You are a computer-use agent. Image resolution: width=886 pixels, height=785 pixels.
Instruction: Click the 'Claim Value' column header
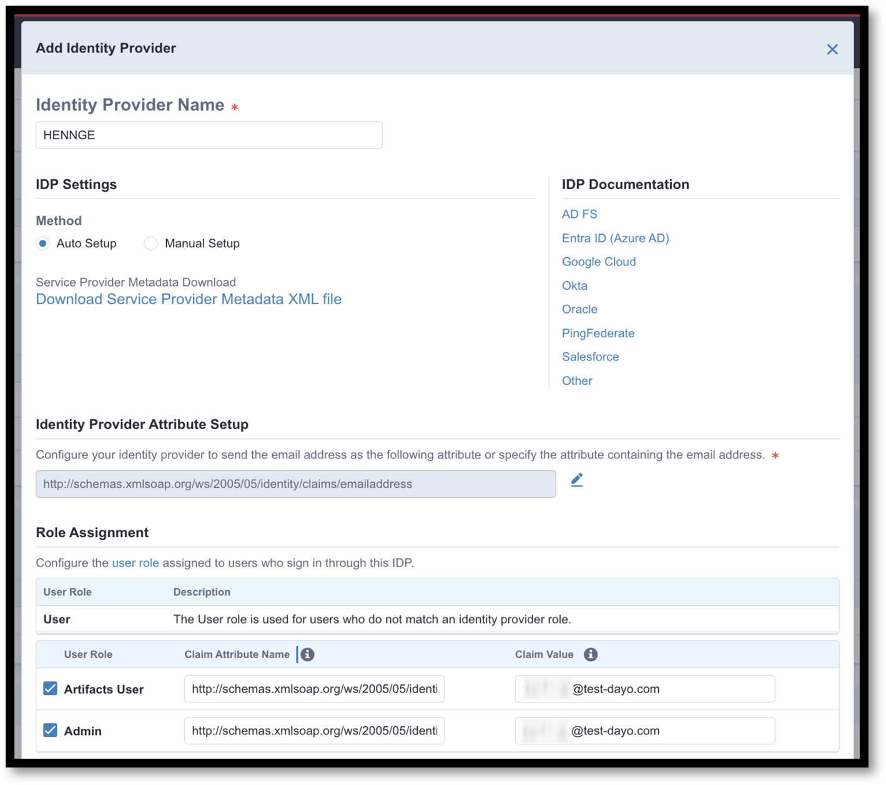pyautogui.click(x=544, y=654)
